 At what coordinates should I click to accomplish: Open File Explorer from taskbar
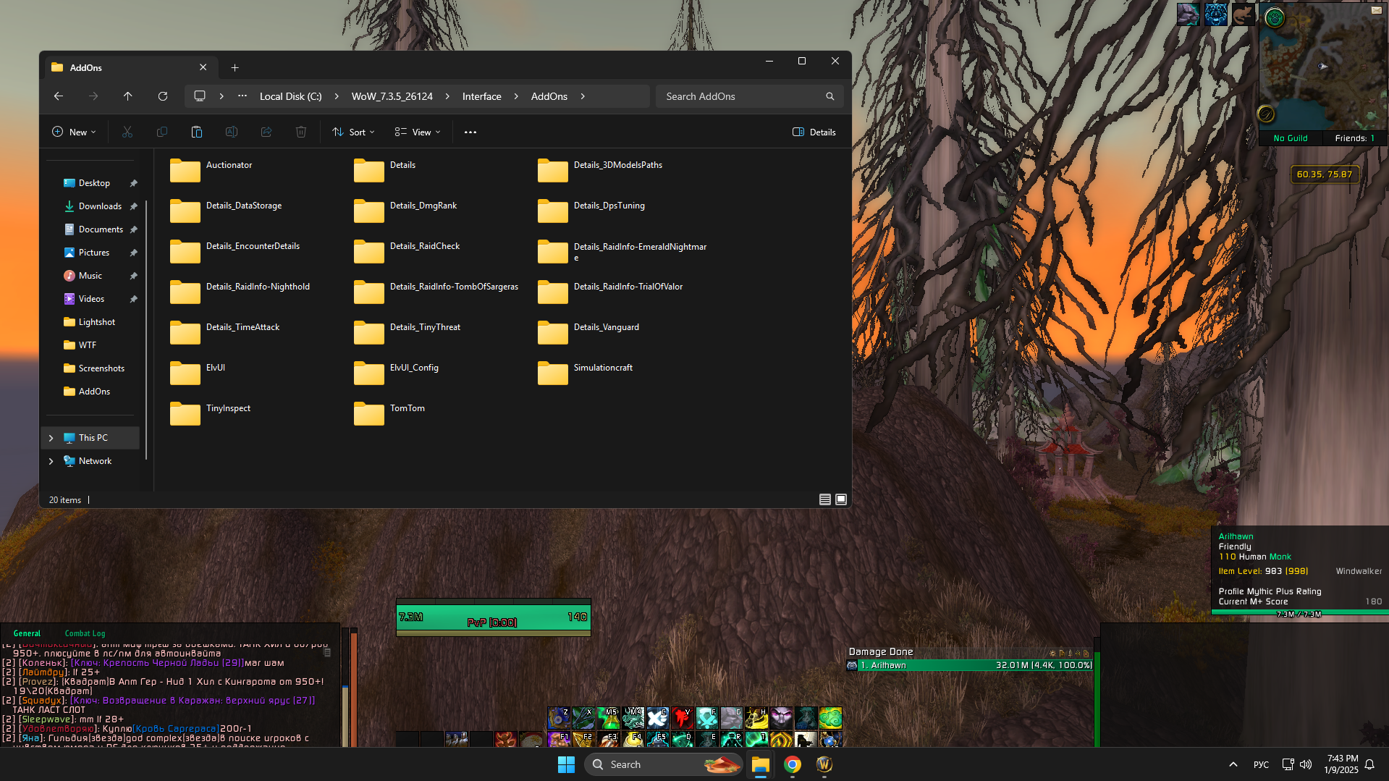760,764
